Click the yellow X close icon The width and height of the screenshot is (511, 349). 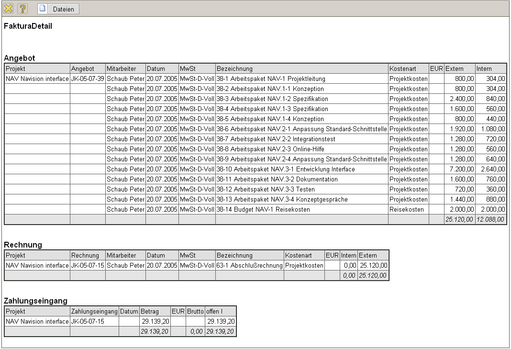coord(8,9)
